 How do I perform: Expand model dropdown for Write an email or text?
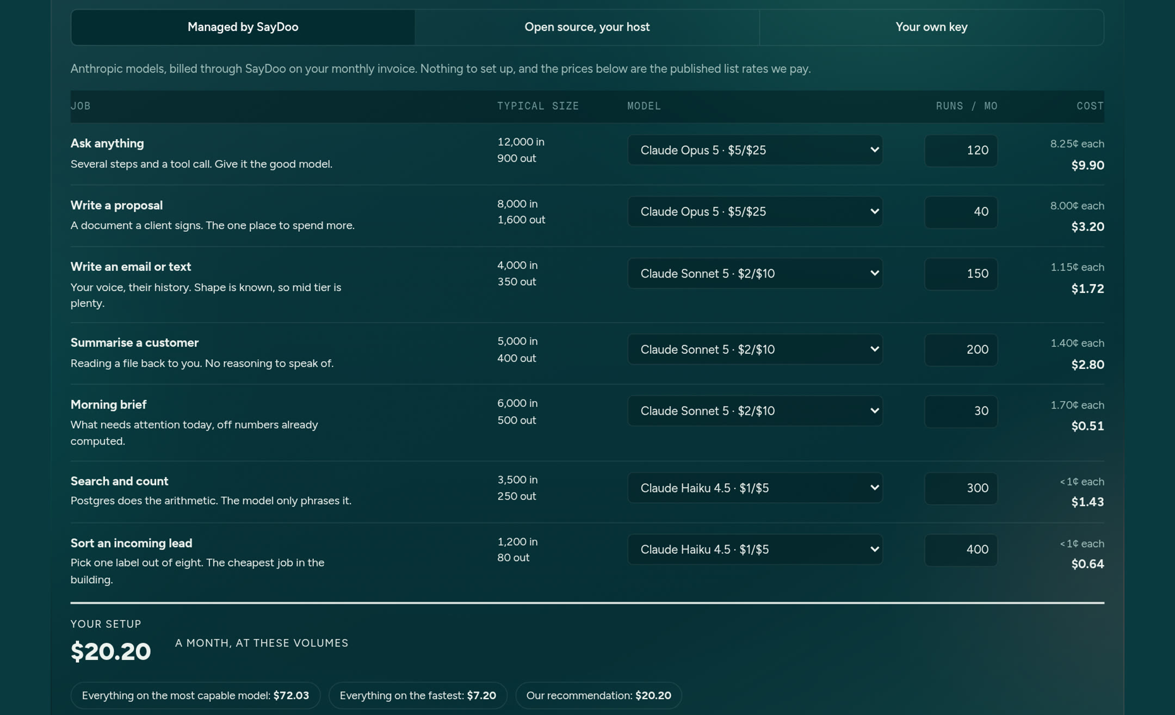coord(755,274)
